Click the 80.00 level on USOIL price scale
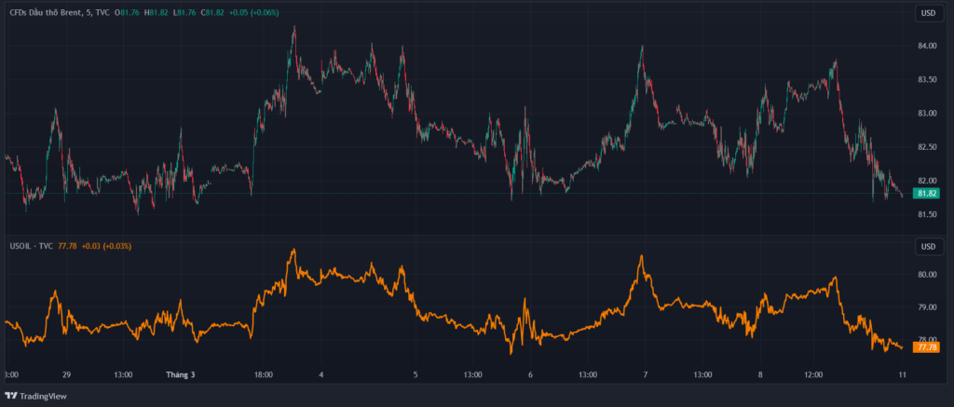This screenshot has height=407, width=954. coord(926,275)
